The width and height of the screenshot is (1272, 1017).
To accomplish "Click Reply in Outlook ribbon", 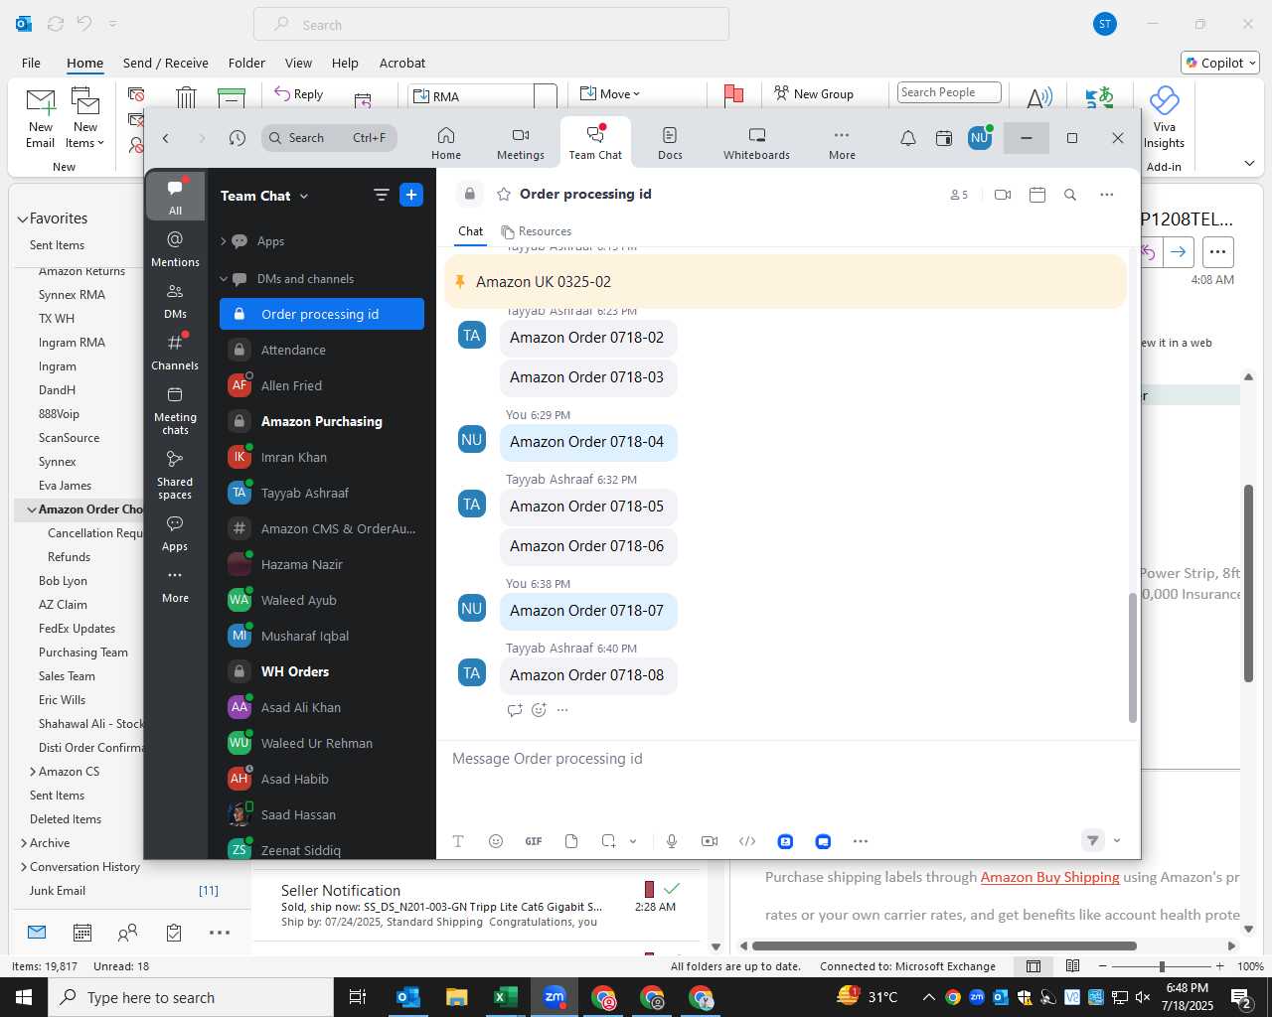I will tap(299, 94).
